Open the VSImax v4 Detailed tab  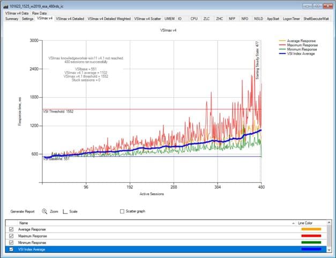coord(70,19)
